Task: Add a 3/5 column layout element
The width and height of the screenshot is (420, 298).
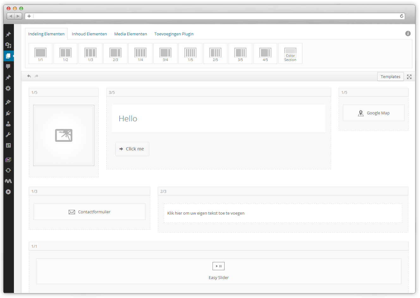Action: tap(240, 53)
